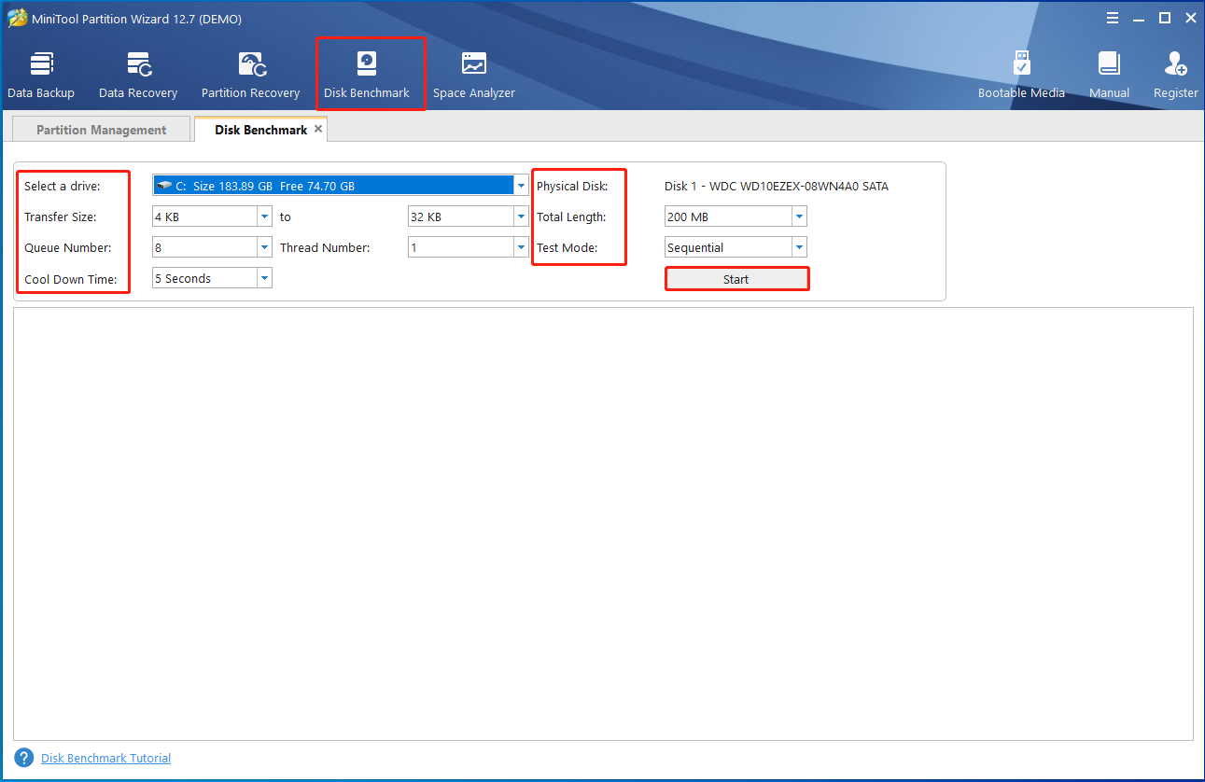The image size is (1205, 782).
Task: Click the Queue Number label
Action: (67, 248)
